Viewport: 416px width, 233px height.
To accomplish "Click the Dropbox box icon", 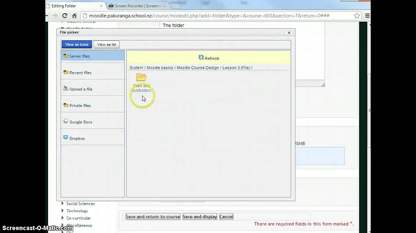I will coord(65,137).
